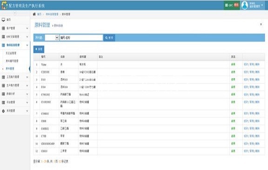
Task: Open the user account dropdown arrow
Action: point(262,5)
